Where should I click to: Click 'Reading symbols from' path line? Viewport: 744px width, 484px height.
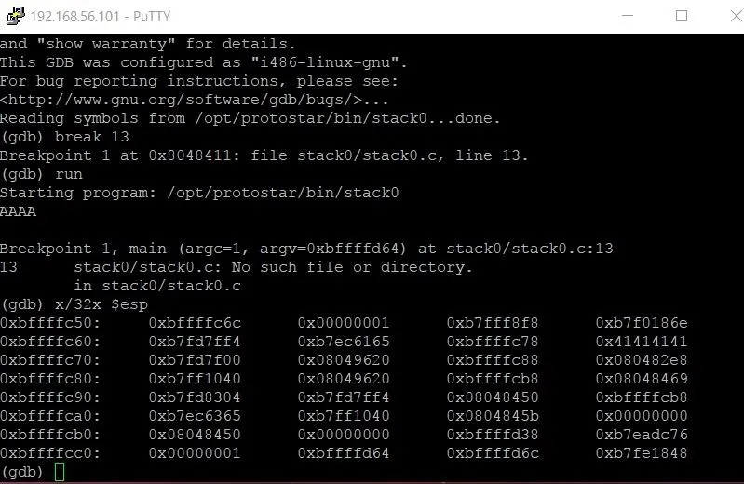(x=250, y=118)
